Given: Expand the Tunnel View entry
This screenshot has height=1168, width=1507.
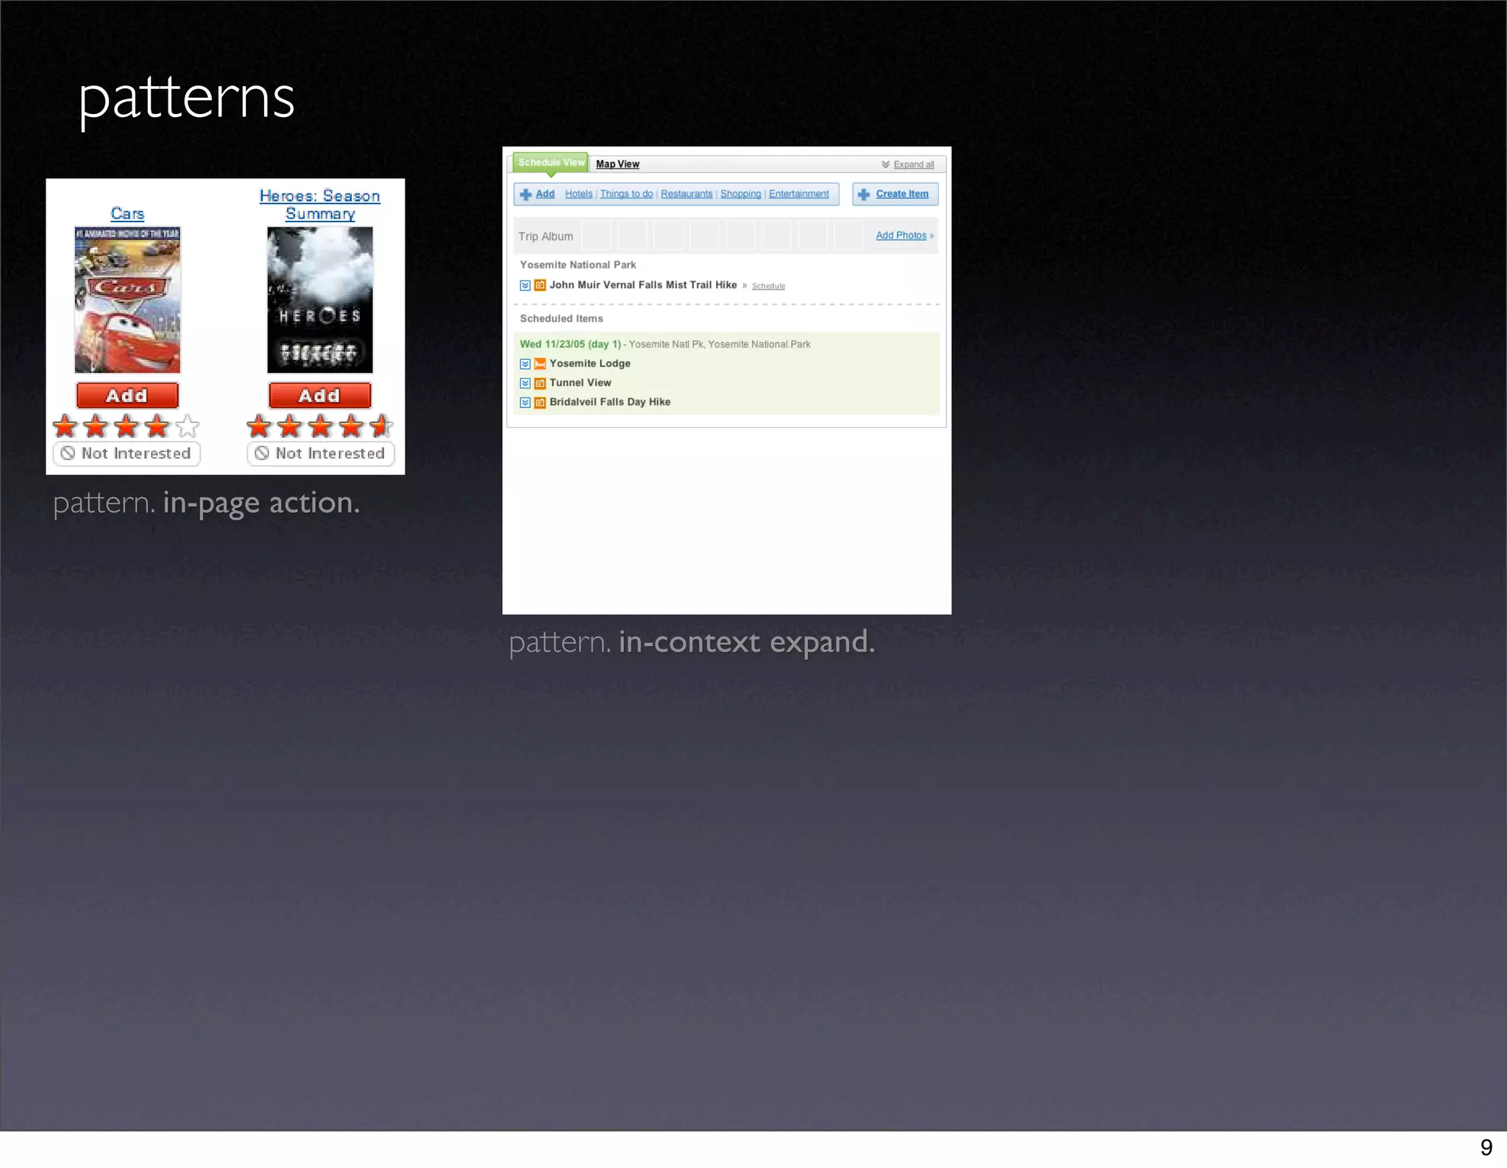Looking at the screenshot, I should (x=525, y=383).
